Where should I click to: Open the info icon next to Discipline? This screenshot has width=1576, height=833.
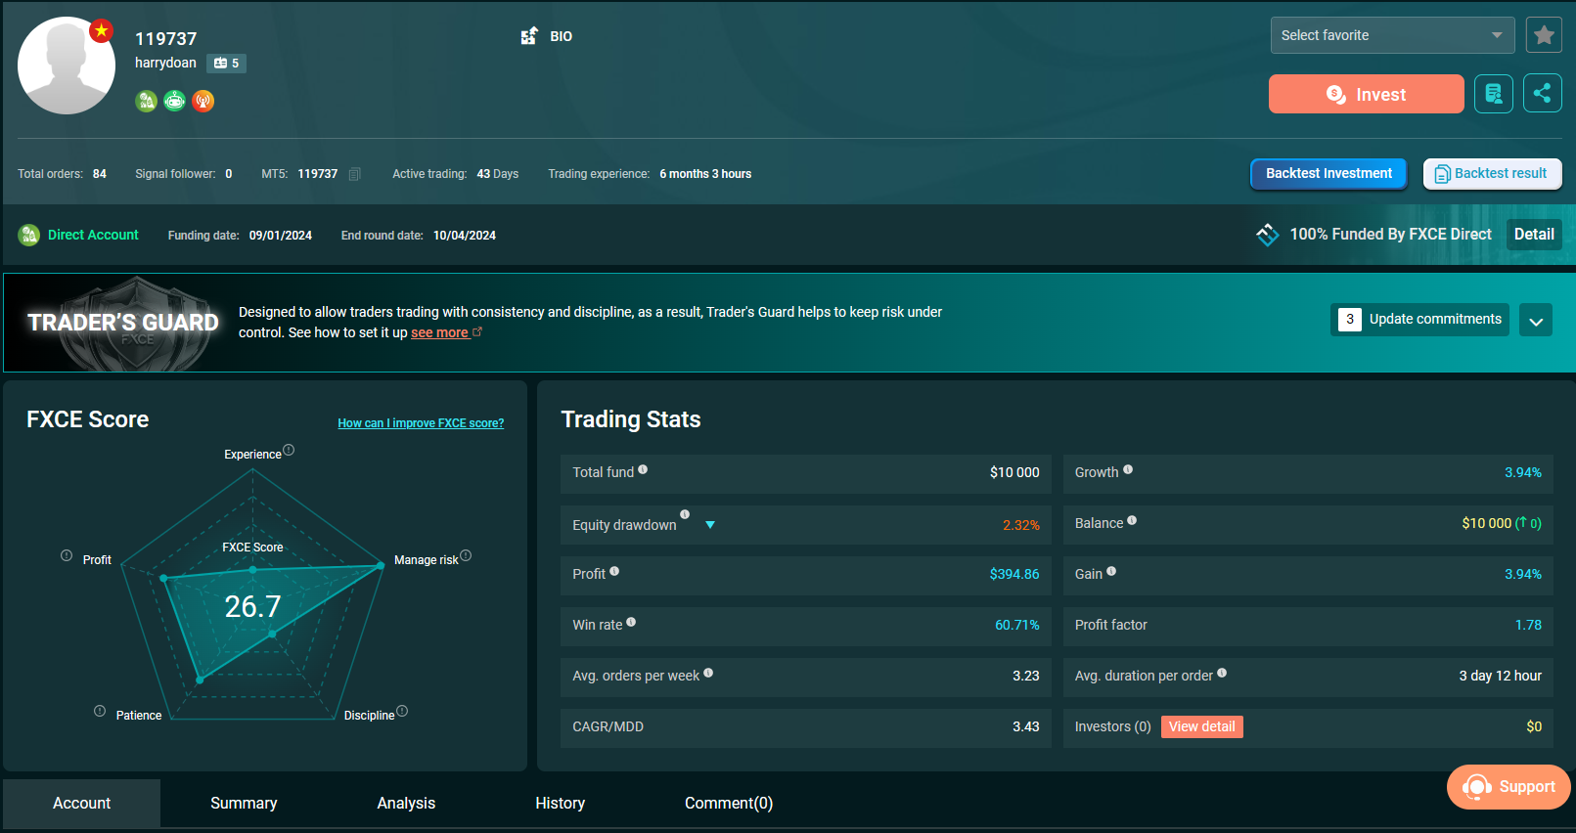click(x=402, y=711)
